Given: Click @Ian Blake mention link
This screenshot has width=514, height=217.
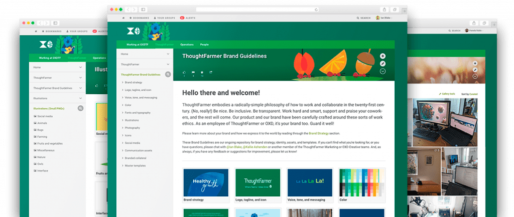Looking at the screenshot, I should tap(234, 147).
